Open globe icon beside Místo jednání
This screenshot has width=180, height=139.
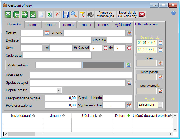[128, 65]
